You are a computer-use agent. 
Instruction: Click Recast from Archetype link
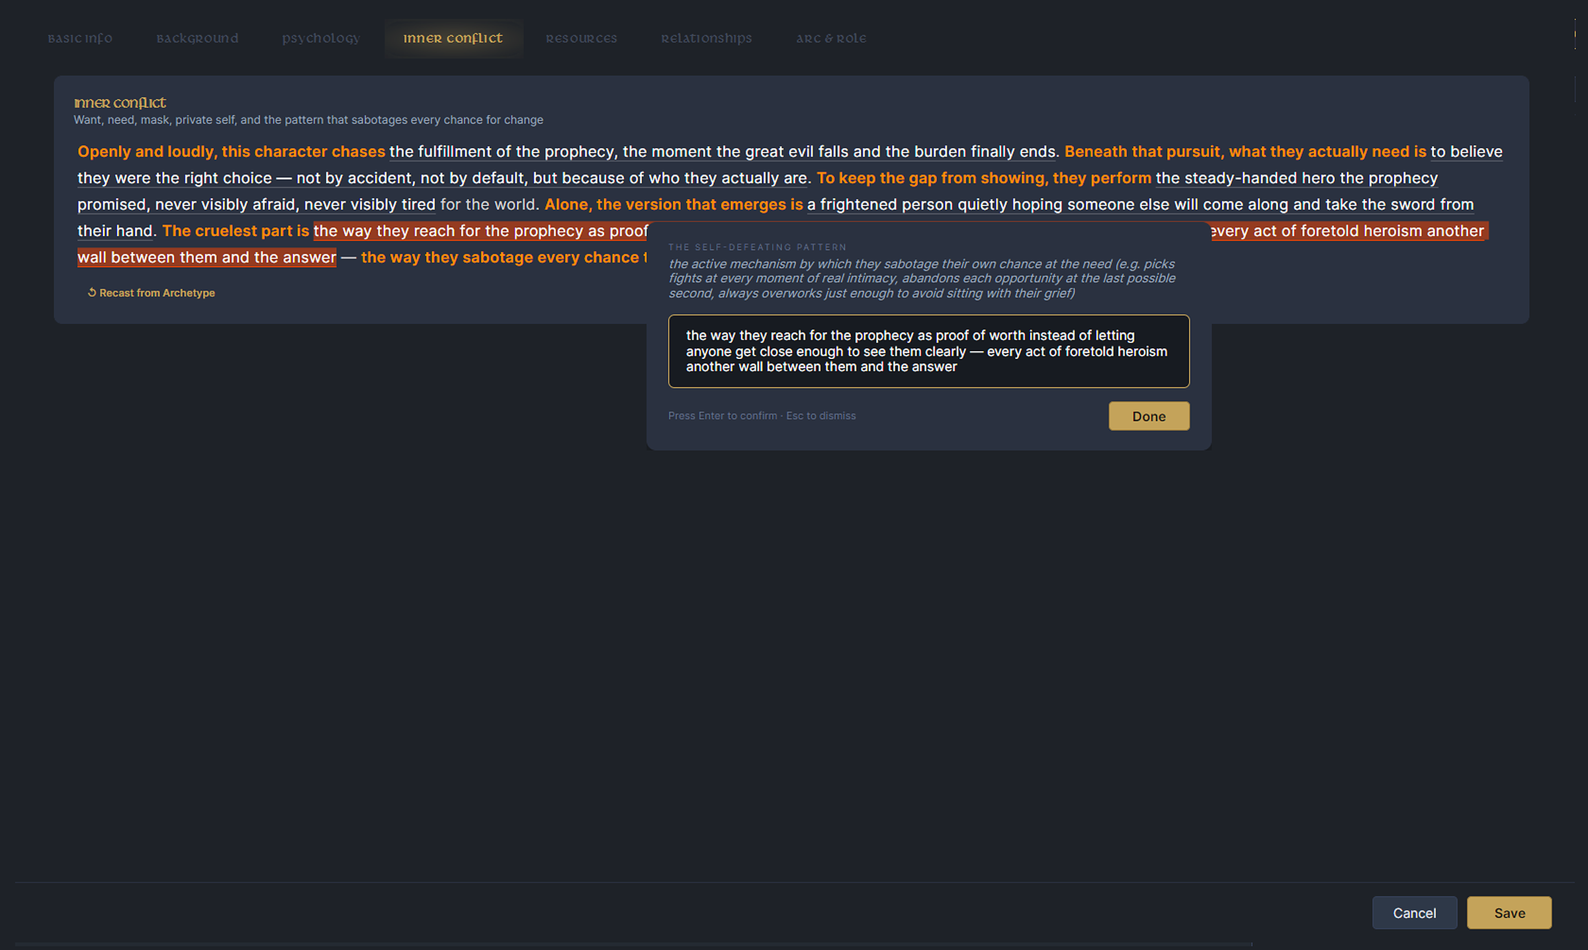(152, 292)
